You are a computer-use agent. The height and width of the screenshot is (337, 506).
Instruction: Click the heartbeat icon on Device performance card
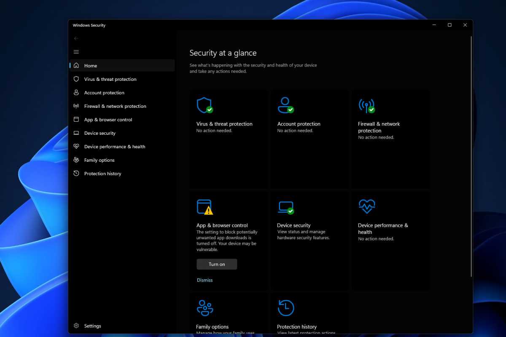[366, 206]
